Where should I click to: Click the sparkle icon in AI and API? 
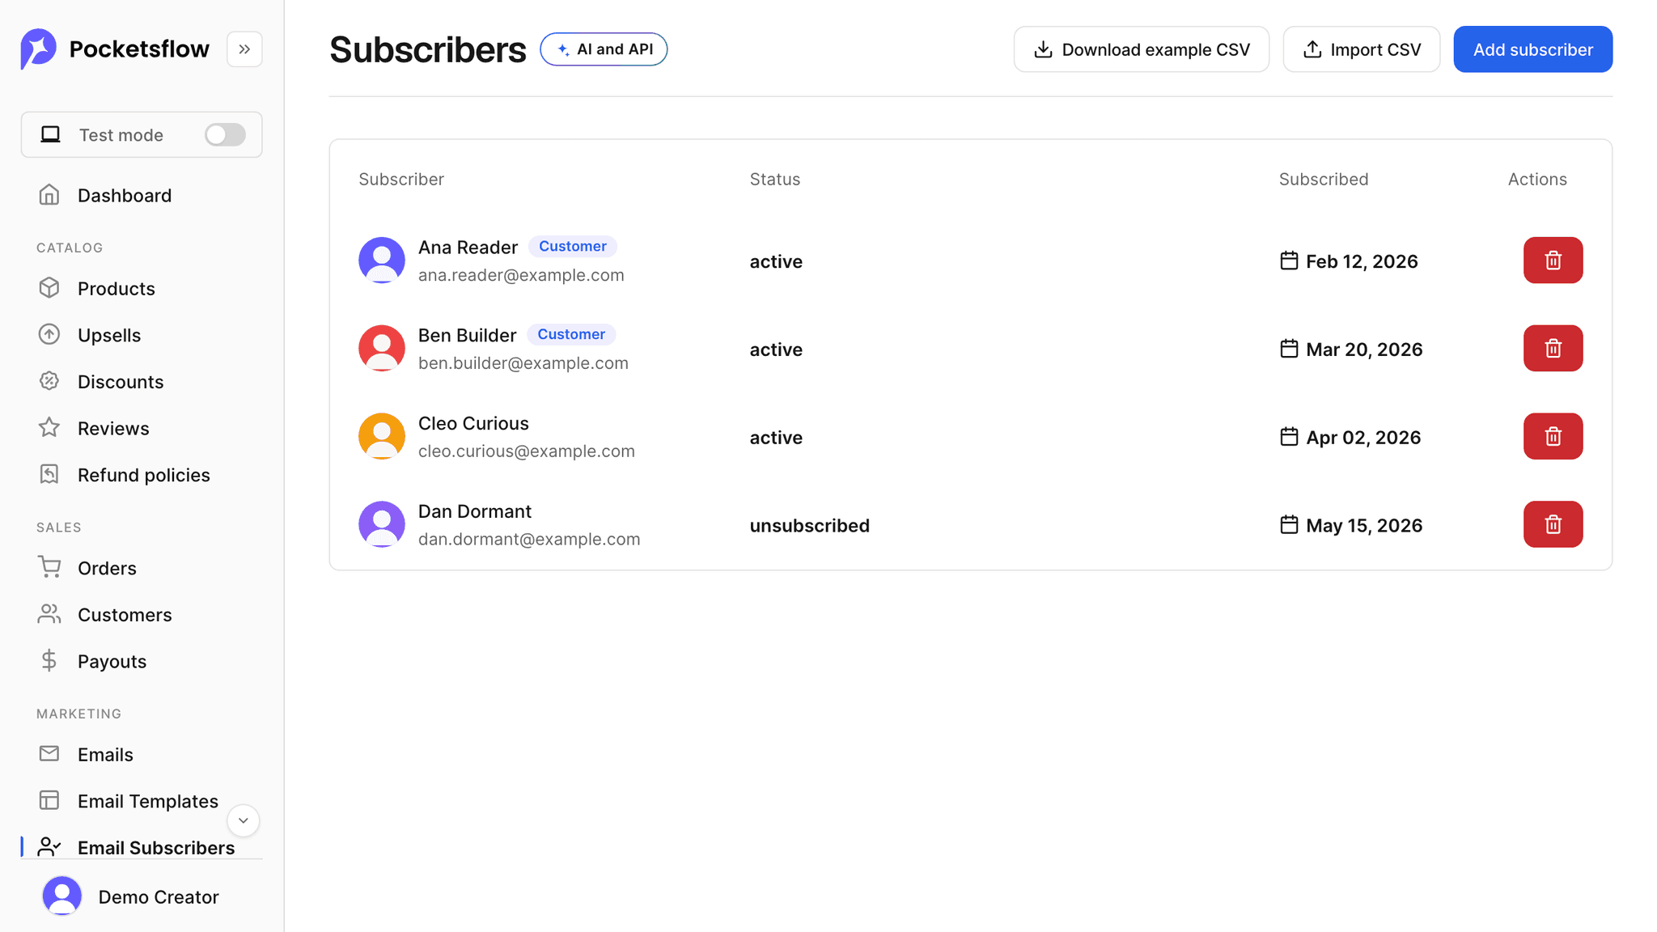pos(563,49)
